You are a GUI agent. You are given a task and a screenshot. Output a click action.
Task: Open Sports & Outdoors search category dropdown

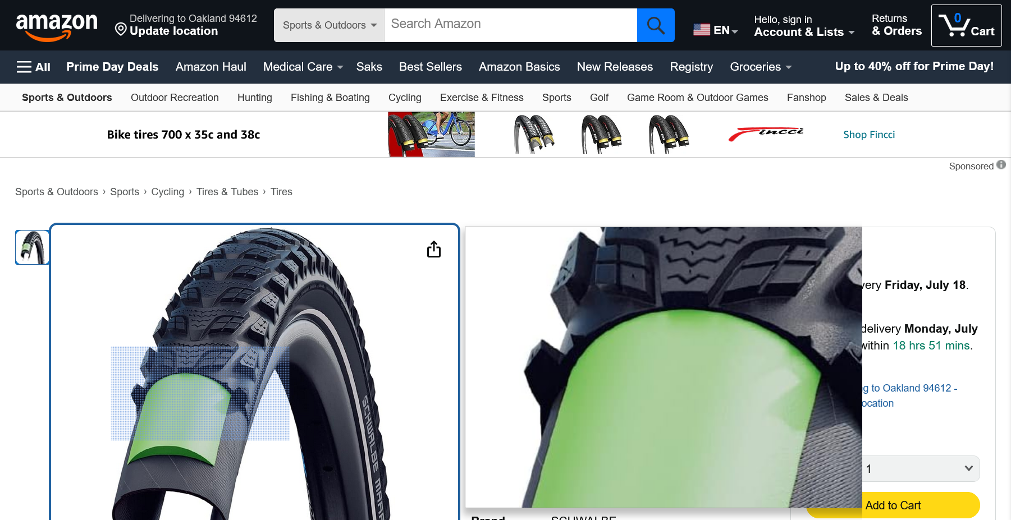coord(329,25)
